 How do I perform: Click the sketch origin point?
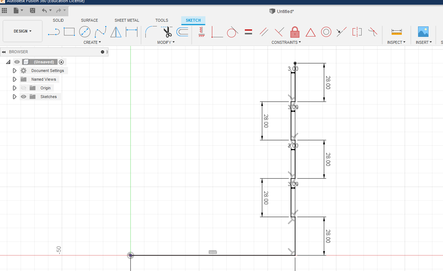(131, 255)
